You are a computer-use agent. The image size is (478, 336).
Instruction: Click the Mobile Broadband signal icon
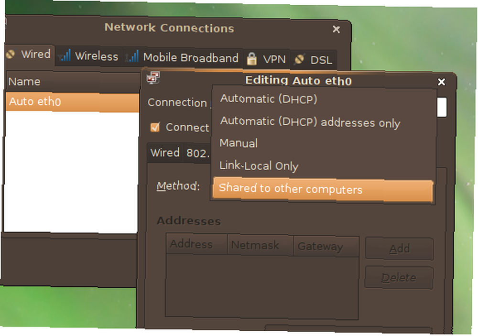click(132, 56)
